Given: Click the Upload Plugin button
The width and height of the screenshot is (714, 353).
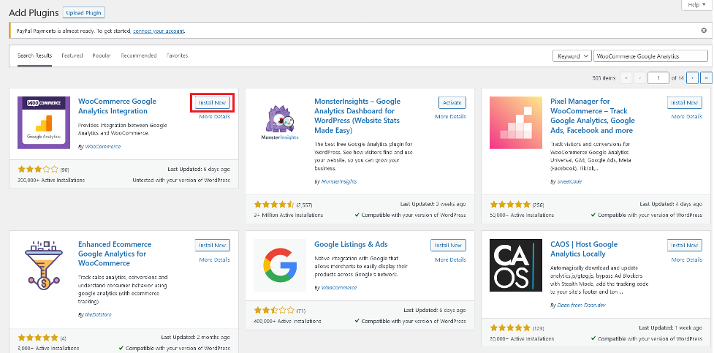Looking at the screenshot, I should coord(84,12).
